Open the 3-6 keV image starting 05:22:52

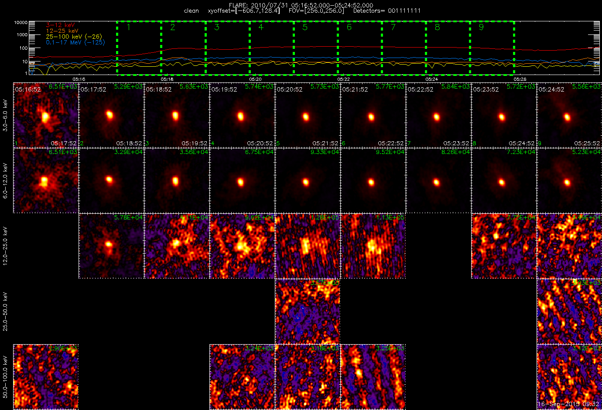click(438, 115)
